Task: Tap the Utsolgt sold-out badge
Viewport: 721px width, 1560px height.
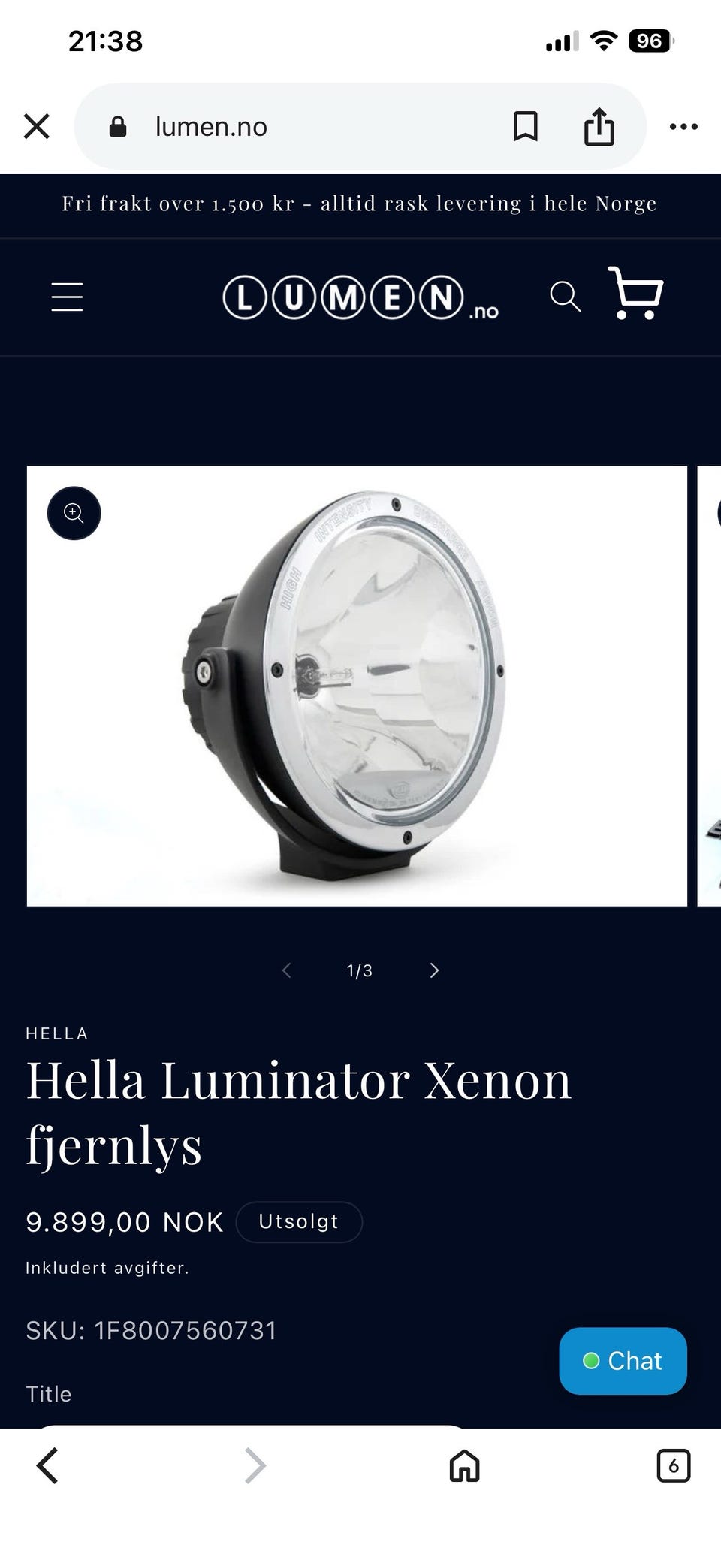Action: [299, 1222]
